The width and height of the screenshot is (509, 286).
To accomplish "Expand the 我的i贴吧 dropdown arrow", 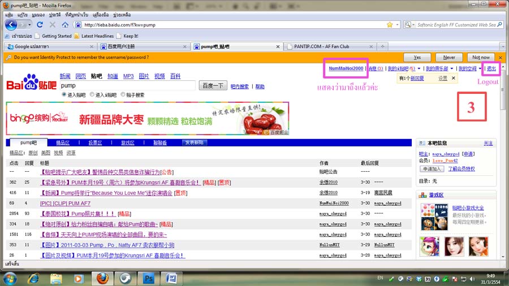I will click(x=419, y=68).
